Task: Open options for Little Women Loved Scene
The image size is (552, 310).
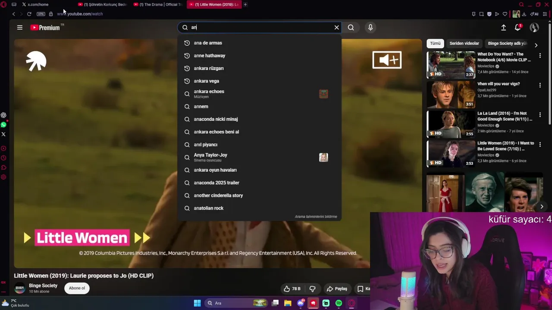Action: pyautogui.click(x=540, y=145)
